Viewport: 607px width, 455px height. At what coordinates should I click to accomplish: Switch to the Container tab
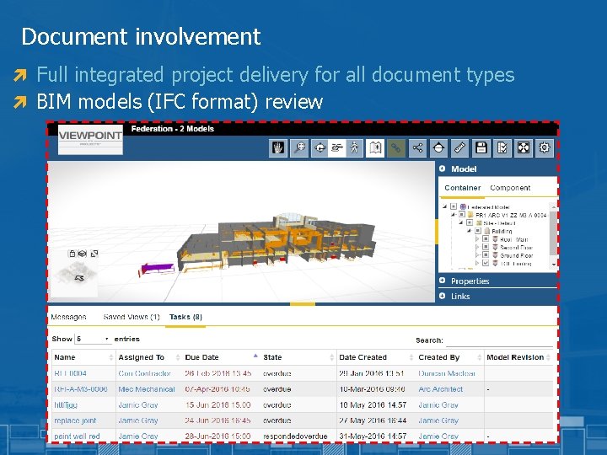pyautogui.click(x=462, y=188)
